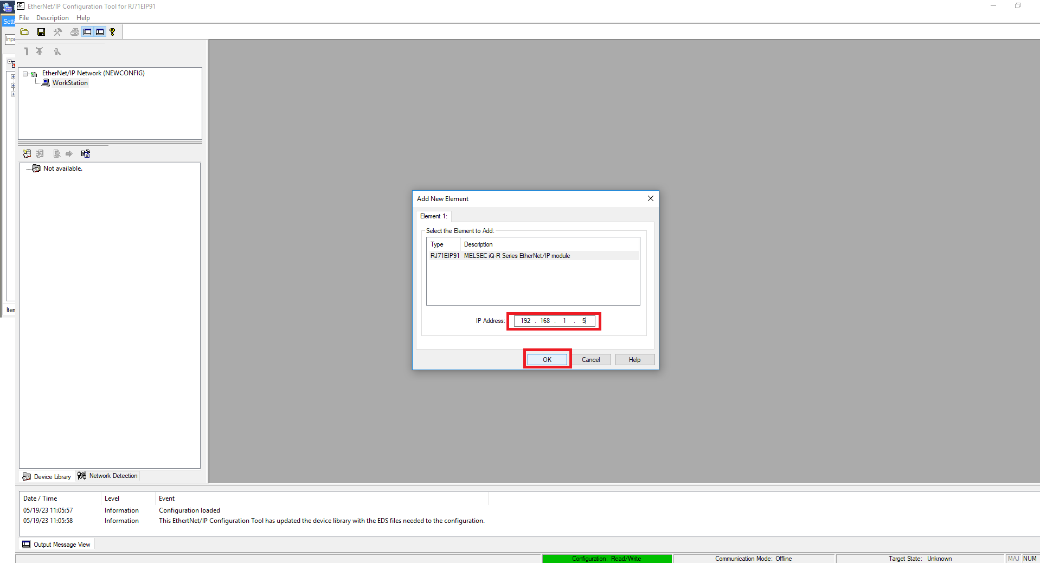
Task: Open the yellow question mark Help icon
Action: [x=112, y=32]
